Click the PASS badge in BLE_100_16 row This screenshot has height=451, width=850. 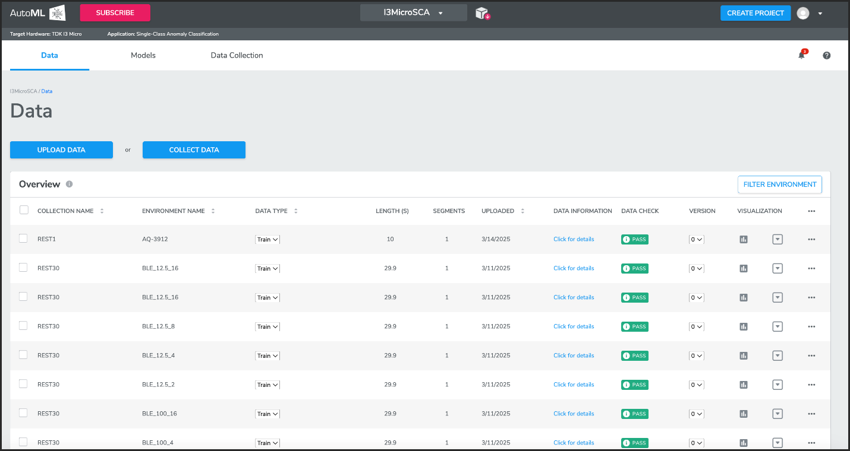[635, 414]
